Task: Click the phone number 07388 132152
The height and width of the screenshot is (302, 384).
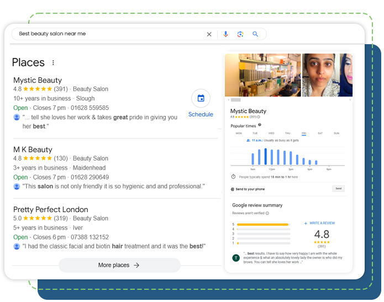Action: pos(90,237)
